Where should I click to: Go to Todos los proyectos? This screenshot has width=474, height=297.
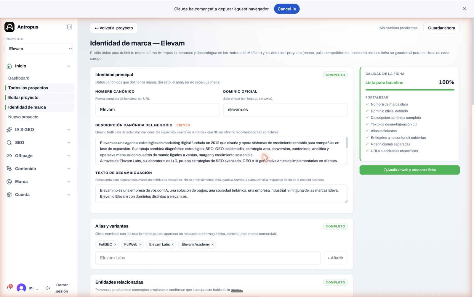click(x=39, y=88)
